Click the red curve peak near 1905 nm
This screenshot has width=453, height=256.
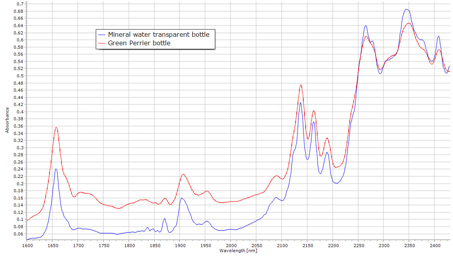click(183, 174)
